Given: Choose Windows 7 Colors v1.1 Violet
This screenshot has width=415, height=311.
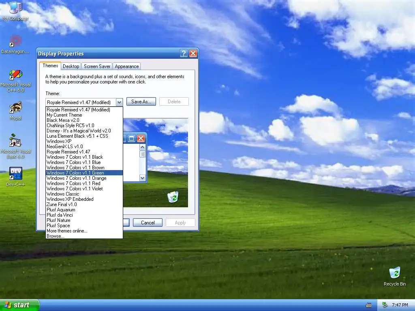Looking at the screenshot, I should tap(84, 189).
